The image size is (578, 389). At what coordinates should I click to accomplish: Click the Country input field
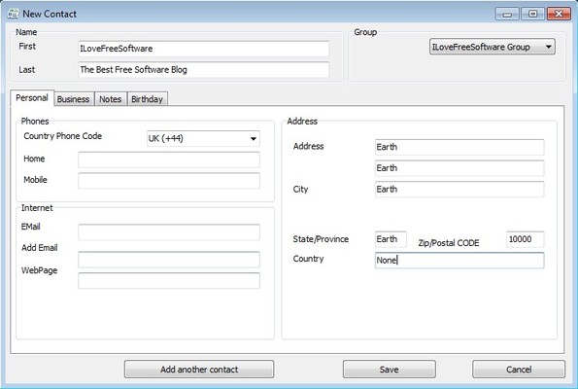(459, 261)
